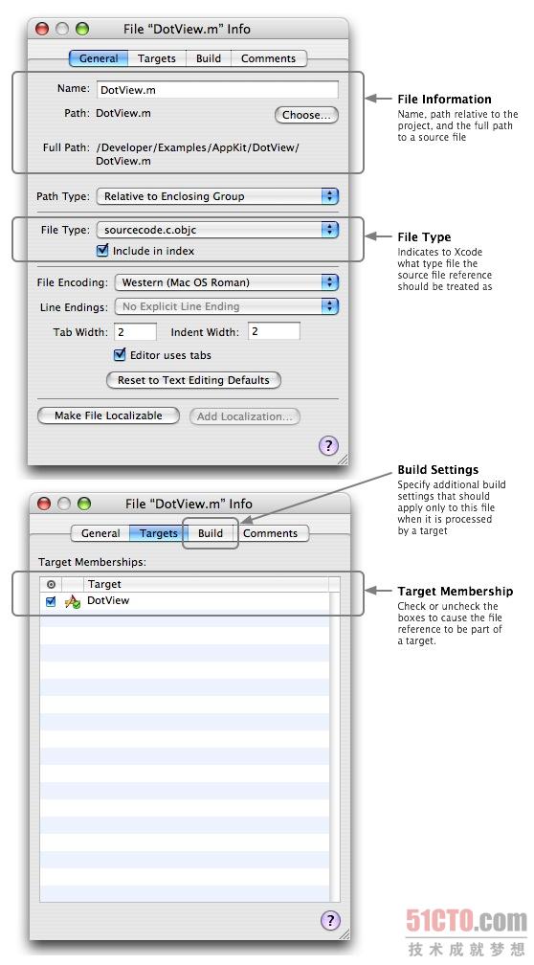This screenshot has height=965, width=534.
Task: Zoom the upper DotView.m Info window
Action: point(82,29)
